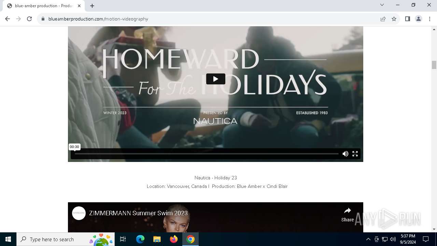This screenshot has width=437, height=246.
Task: Open system volume tray icon
Action: [393, 239]
